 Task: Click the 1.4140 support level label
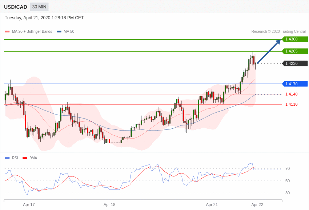[x=292, y=94]
